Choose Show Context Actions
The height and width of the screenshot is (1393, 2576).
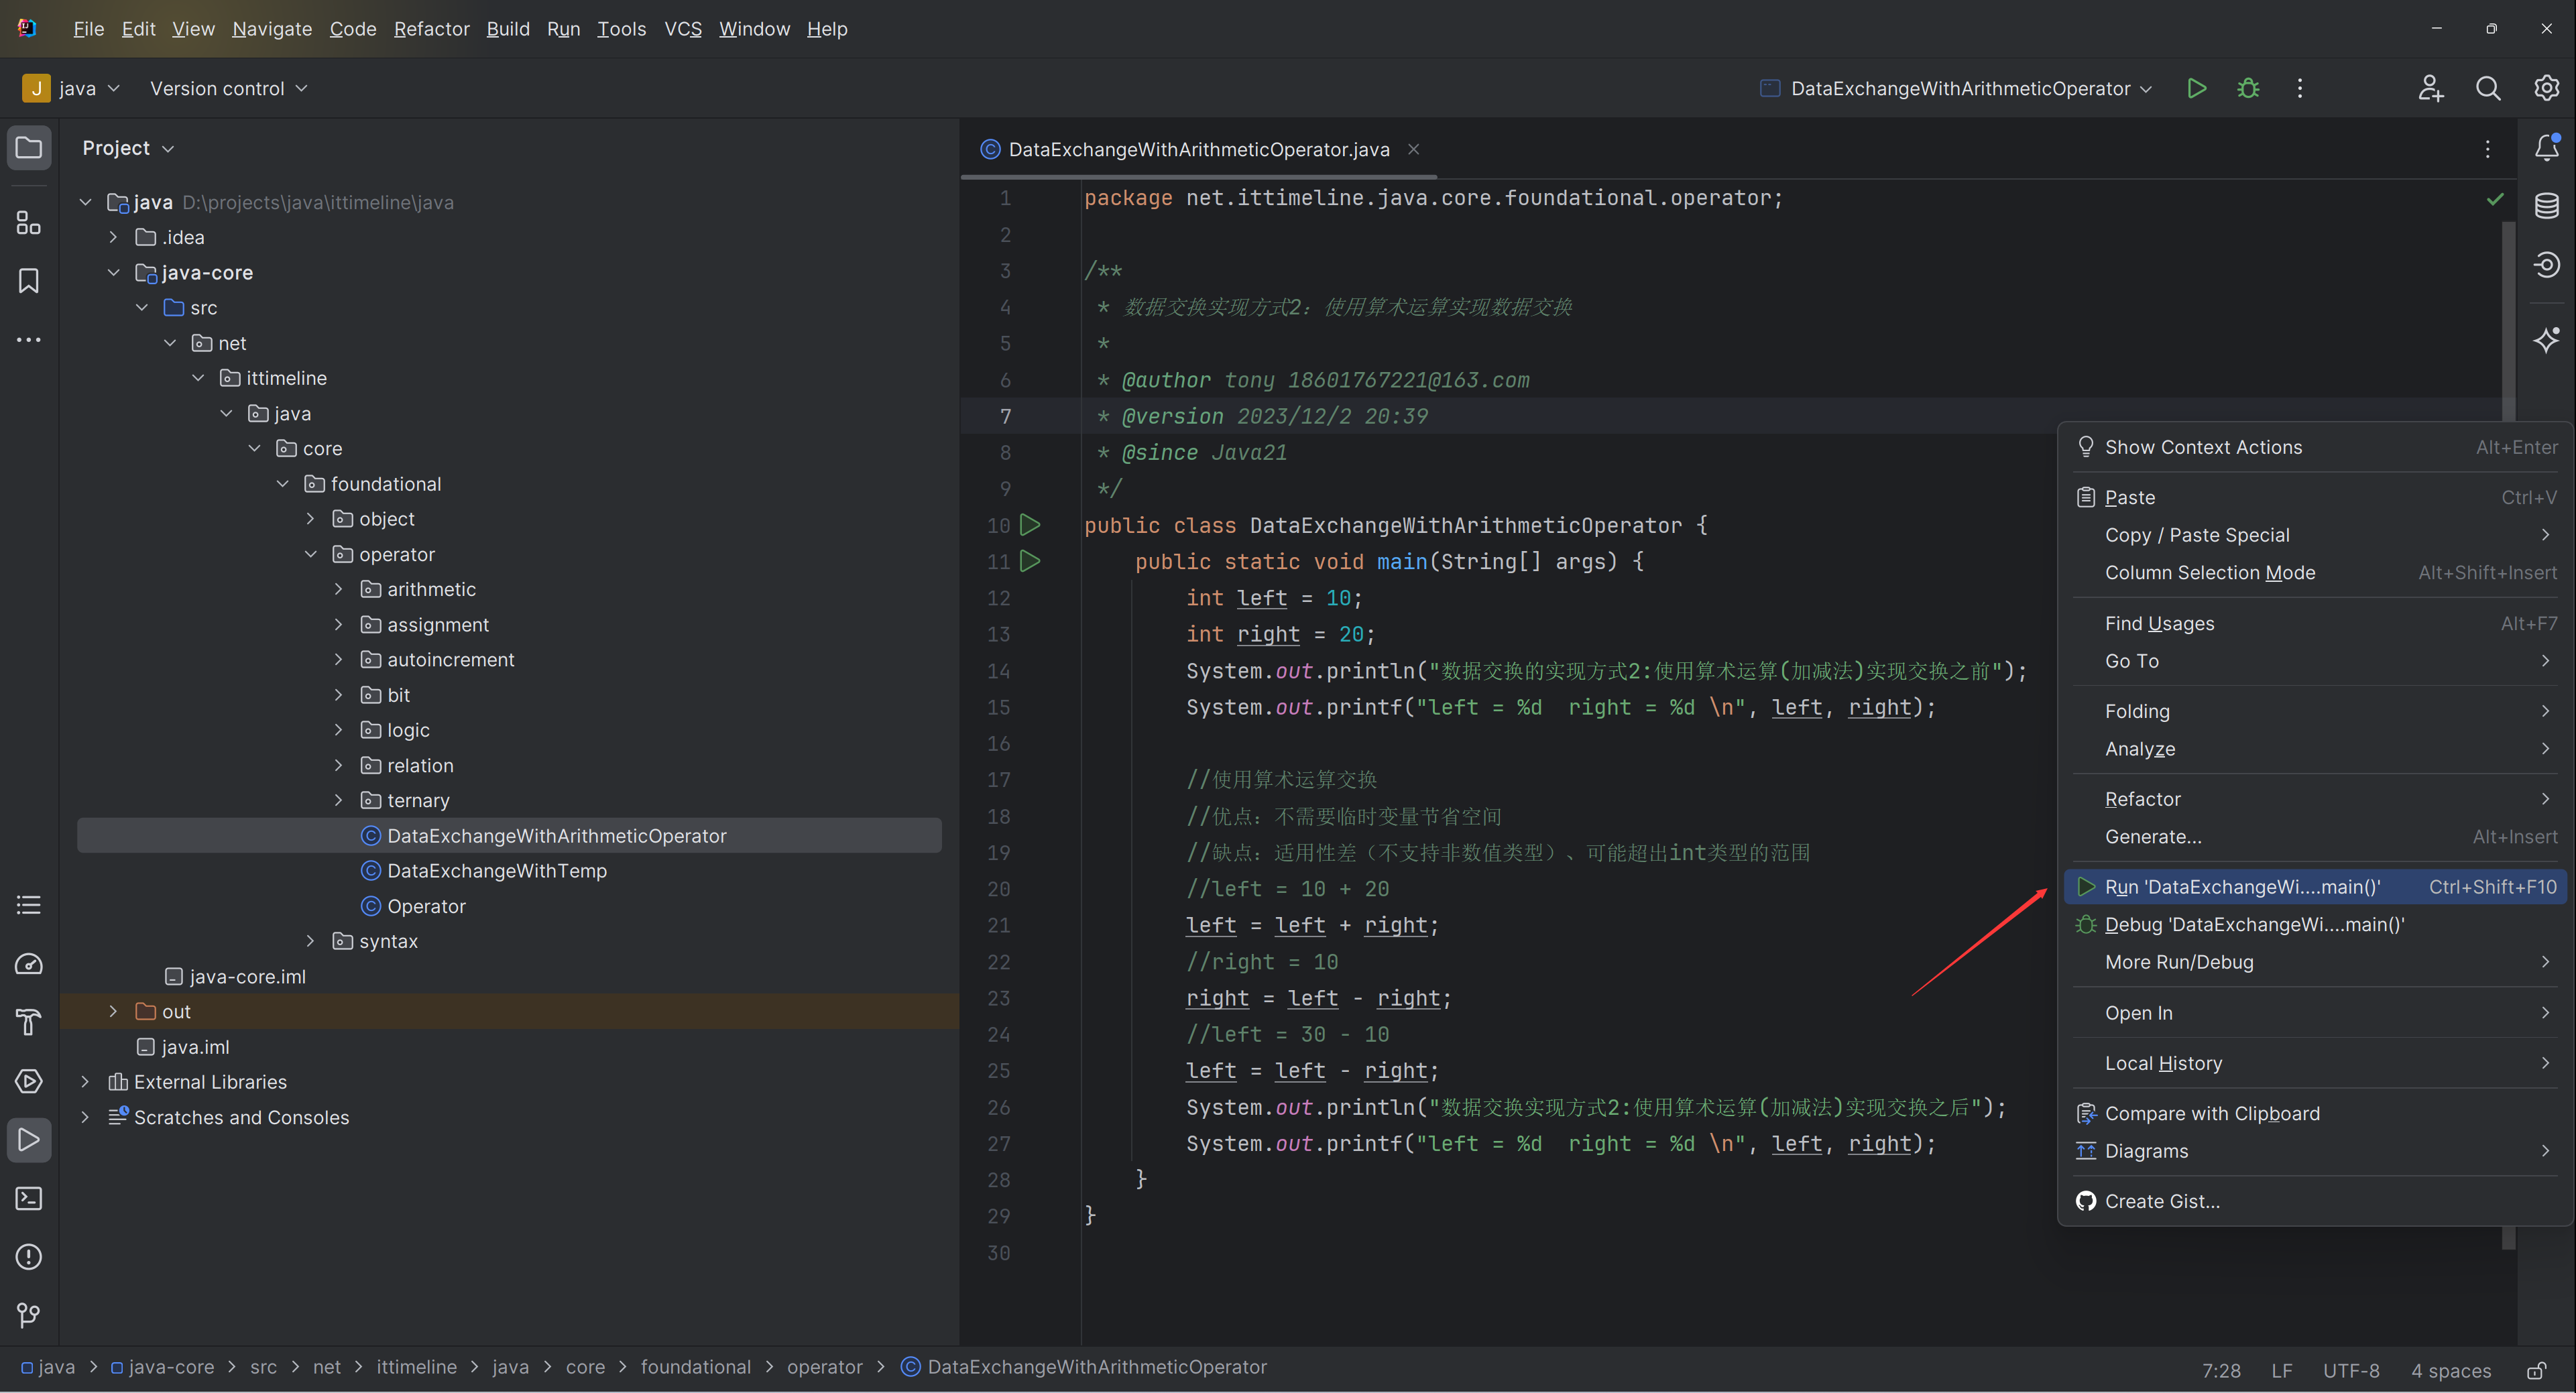tap(2315, 447)
